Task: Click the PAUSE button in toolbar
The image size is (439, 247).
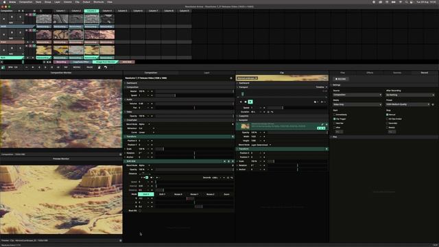Action: (x=90, y=67)
